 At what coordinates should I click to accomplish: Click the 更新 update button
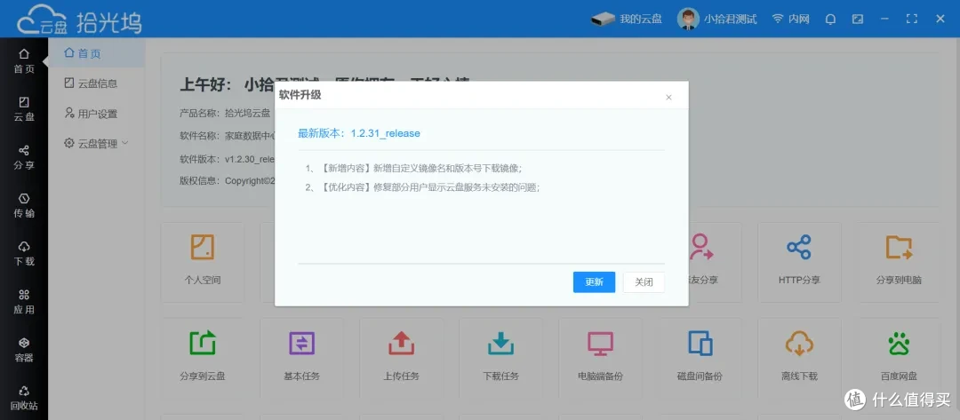pos(594,281)
